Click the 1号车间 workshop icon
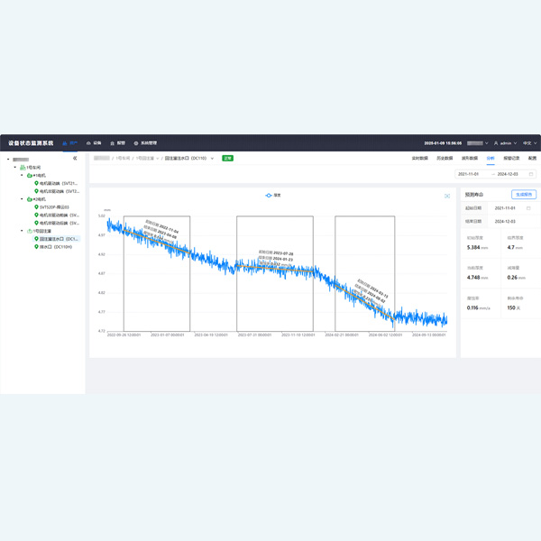 pyautogui.click(x=23, y=168)
